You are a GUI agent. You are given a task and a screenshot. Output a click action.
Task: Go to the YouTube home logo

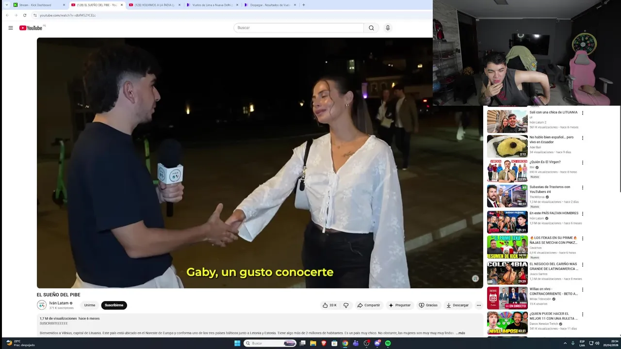[x=31, y=28]
